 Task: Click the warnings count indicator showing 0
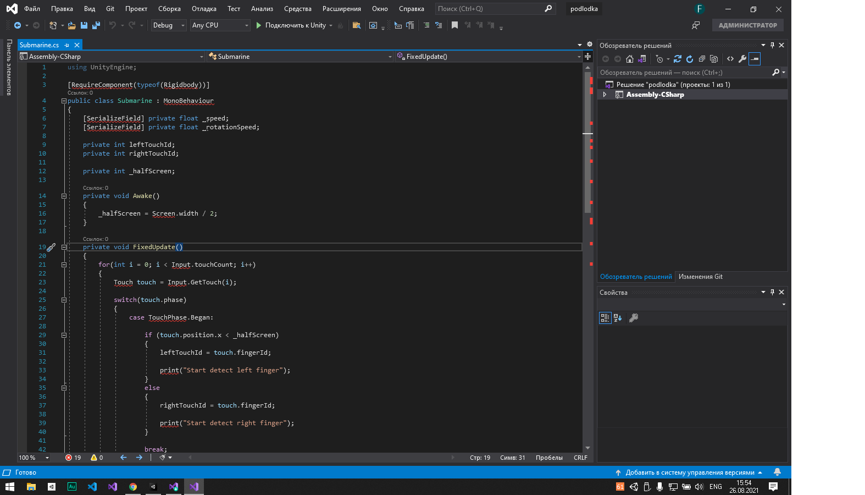pos(97,458)
